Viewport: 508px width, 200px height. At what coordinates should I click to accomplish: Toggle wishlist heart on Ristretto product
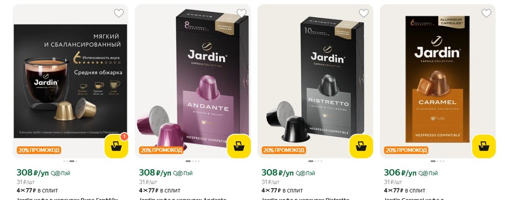pos(364,13)
